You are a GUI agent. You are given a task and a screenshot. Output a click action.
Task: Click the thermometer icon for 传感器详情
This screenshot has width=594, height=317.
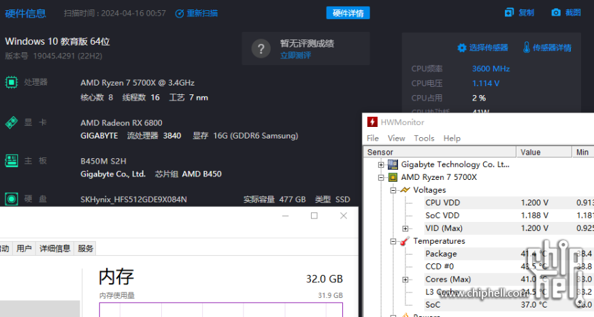527,48
